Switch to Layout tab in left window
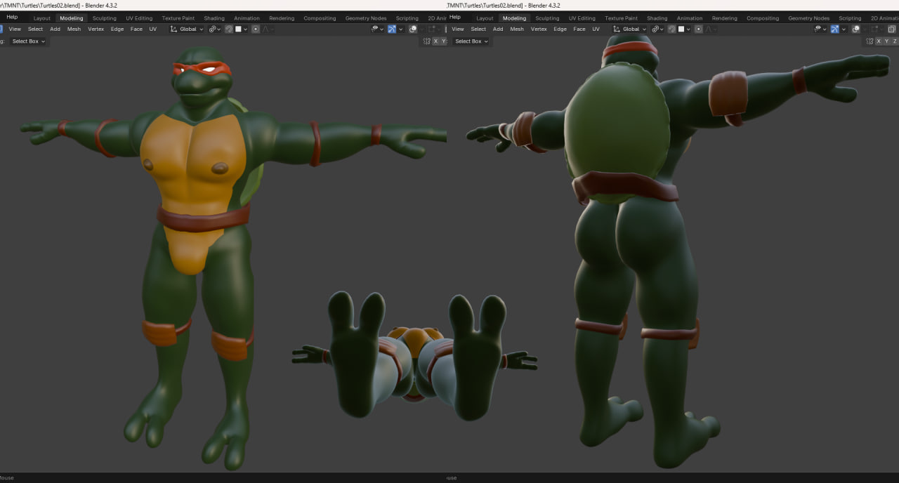Viewport: 899px width, 483px height. point(42,18)
